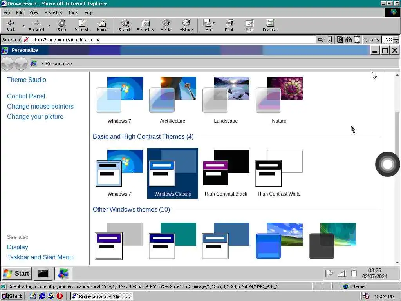The height and width of the screenshot is (301, 401).
Task: Click the breadcrumb personalization icon
Action: point(34,63)
